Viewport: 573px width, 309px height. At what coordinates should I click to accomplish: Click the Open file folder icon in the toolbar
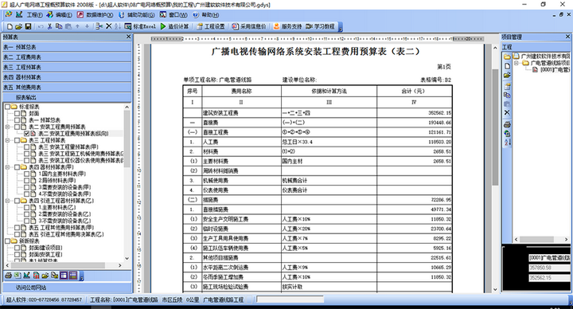click(18, 26)
